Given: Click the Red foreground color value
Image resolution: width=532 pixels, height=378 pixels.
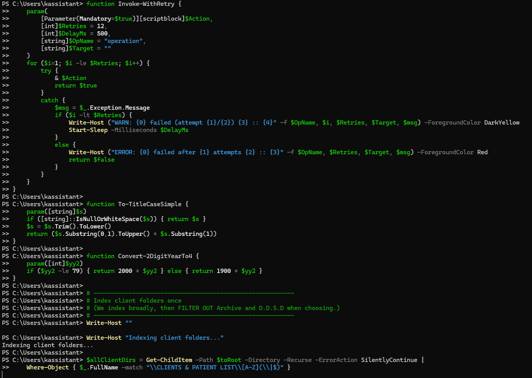Looking at the screenshot, I should (482, 152).
